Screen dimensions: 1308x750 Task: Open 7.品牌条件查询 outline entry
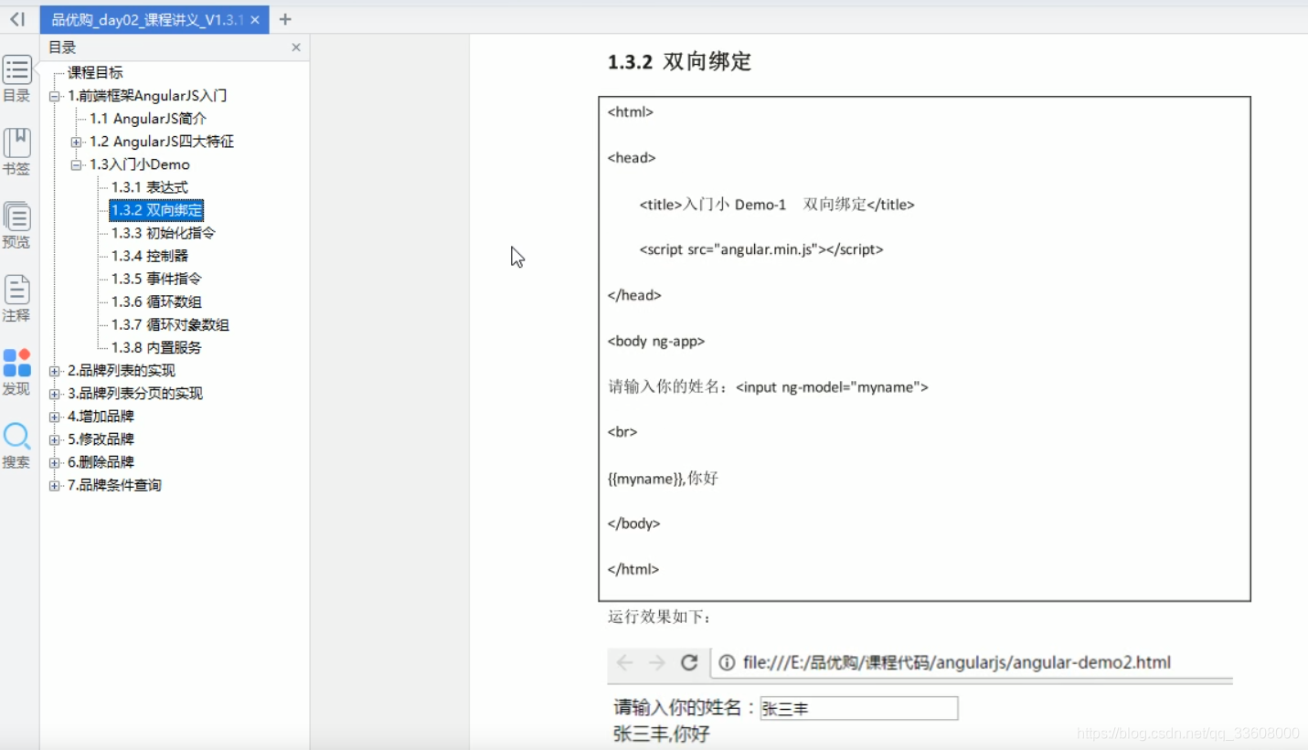pos(114,485)
